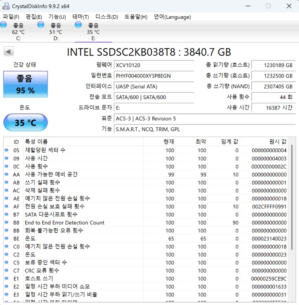Click the features field S.M.A.R.T., NCQ, TRIM, GPL
Viewport: 299px width, 305px height.
pos(205,129)
